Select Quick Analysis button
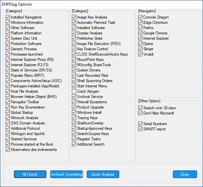 [103, 174]
